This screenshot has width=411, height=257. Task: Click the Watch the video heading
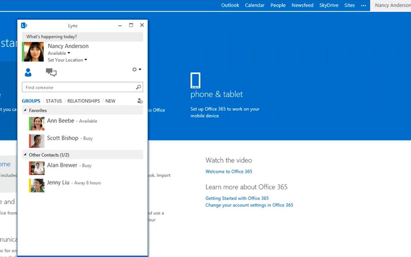229,160
